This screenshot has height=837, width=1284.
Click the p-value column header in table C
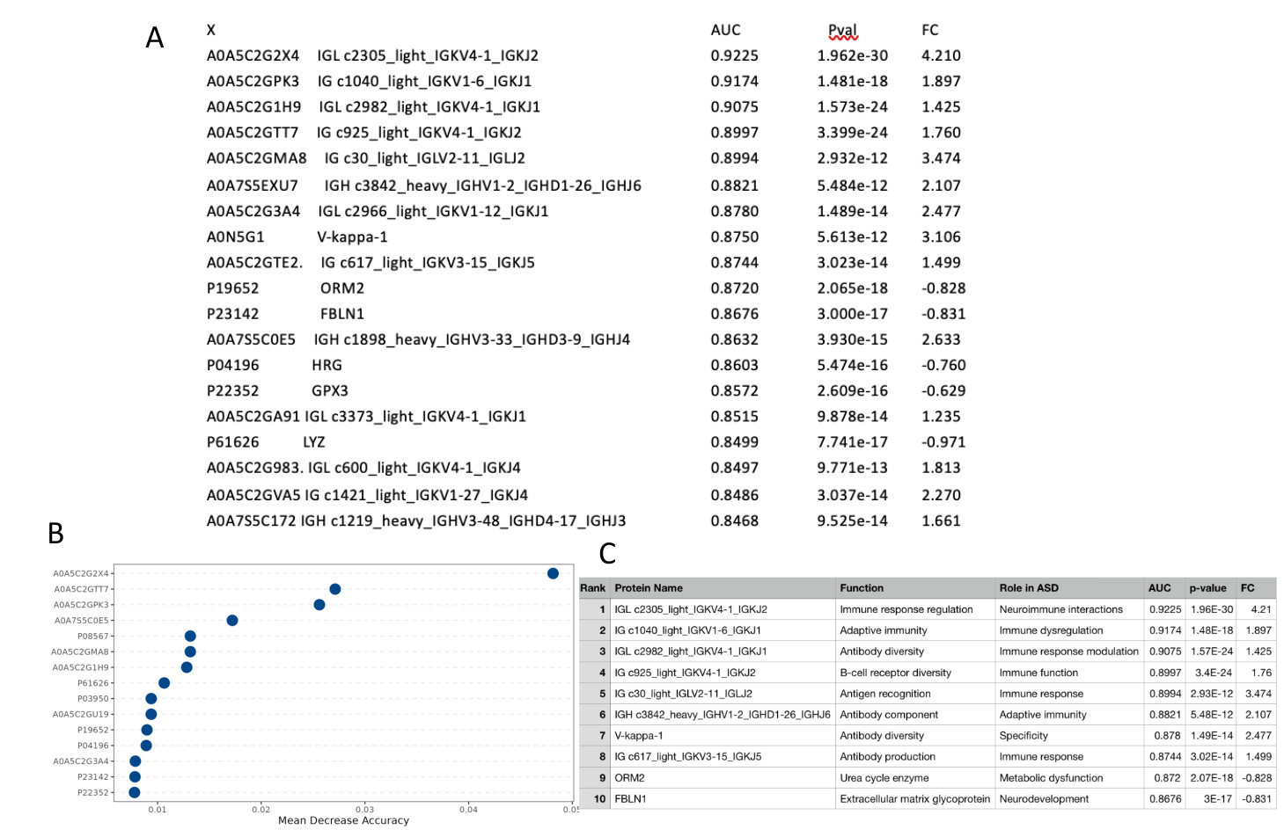pyautogui.click(x=1207, y=588)
